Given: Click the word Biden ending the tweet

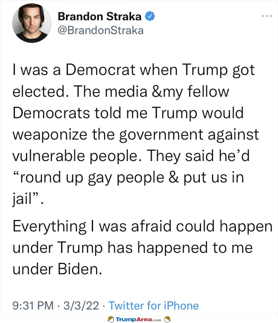Looking at the screenshot, I should point(80,269).
